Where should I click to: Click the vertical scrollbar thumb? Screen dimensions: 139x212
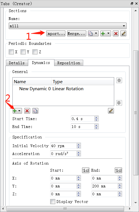[136, 113]
